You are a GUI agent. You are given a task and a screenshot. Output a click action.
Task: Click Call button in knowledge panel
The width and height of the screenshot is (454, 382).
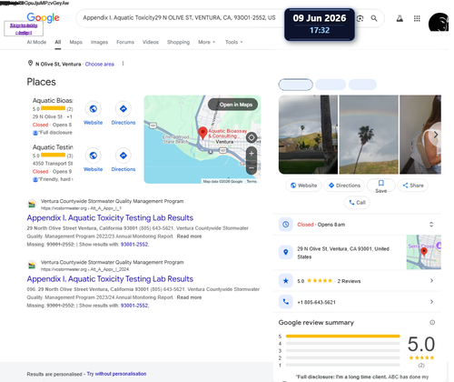tap(357, 203)
